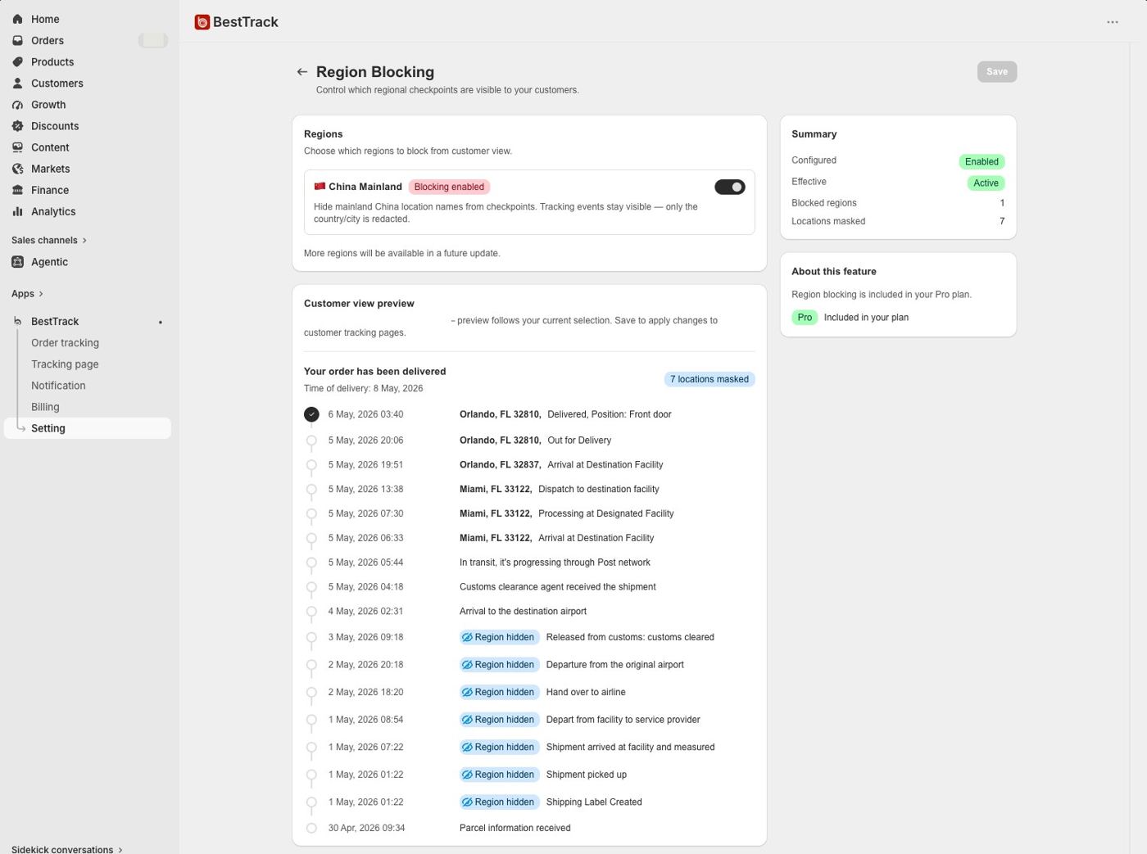
Task: Open the three-dot more options menu
Action: pos(1112,22)
